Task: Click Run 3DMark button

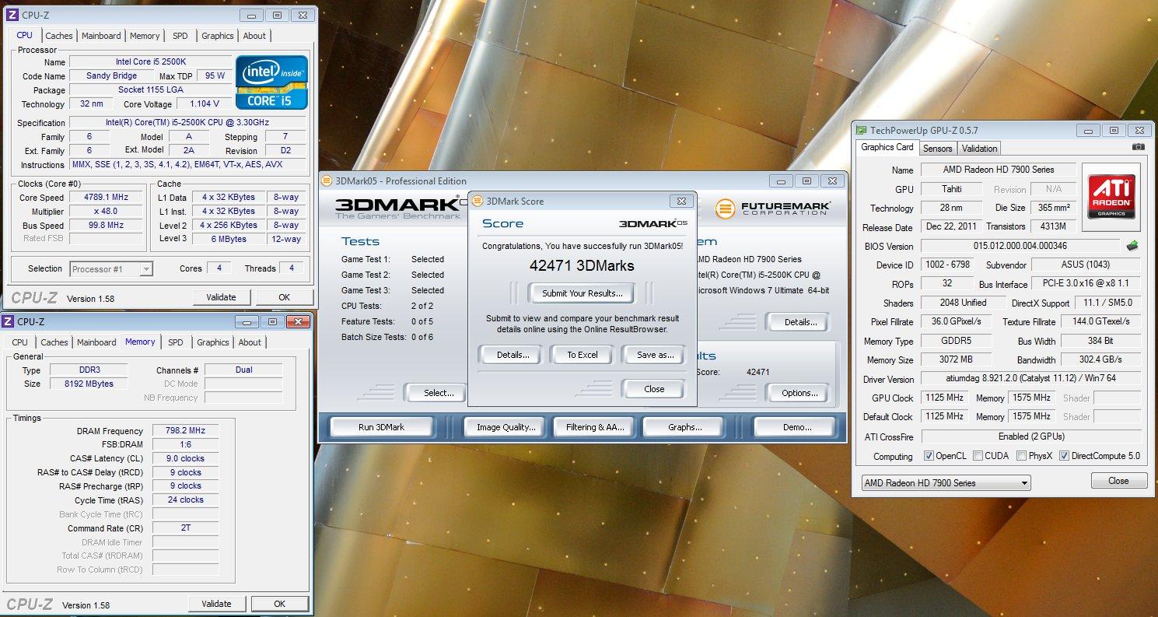Action: [x=381, y=427]
